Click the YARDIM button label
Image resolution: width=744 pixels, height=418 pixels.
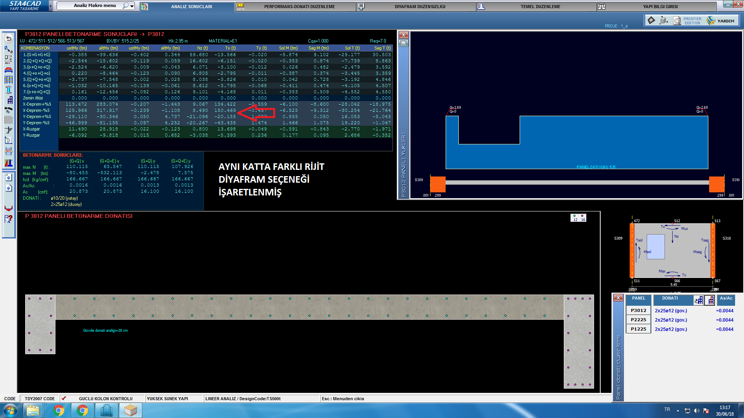pyautogui.click(x=725, y=21)
